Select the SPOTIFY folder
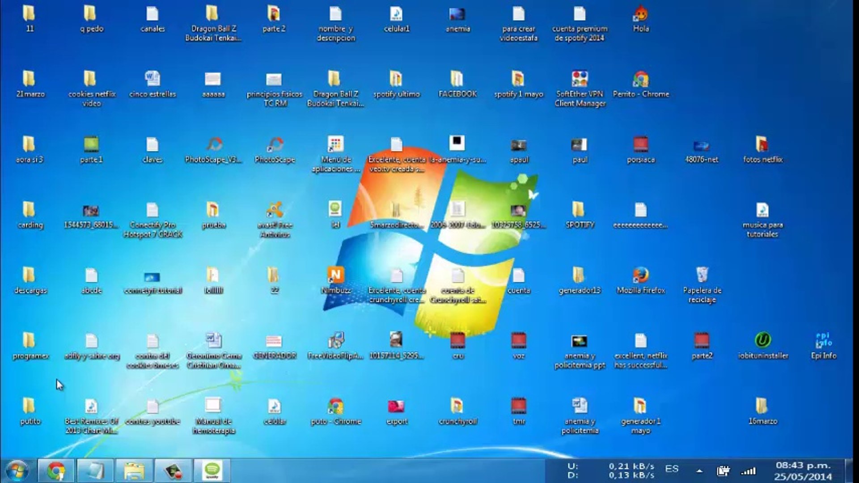Screen dimensions: 859x483 click(x=580, y=215)
